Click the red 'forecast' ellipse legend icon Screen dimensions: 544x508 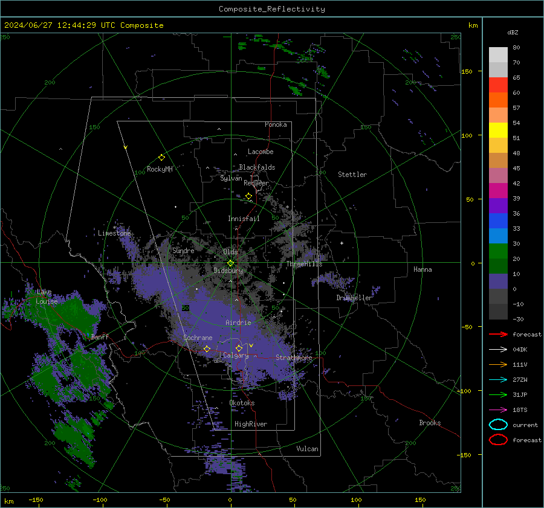498,440
